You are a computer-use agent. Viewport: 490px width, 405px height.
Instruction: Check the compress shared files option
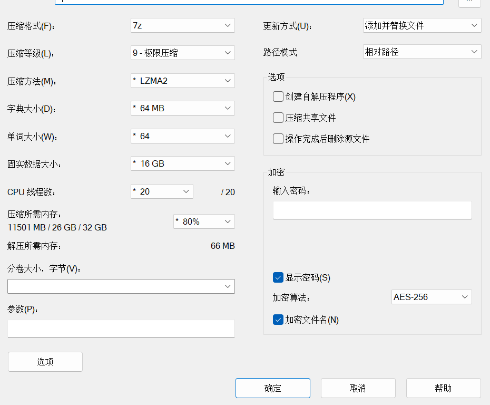[278, 117]
